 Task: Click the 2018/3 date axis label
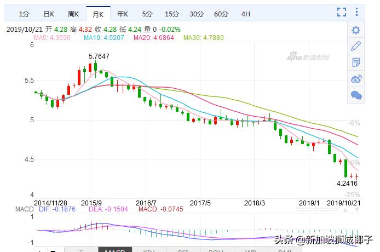point(255,203)
